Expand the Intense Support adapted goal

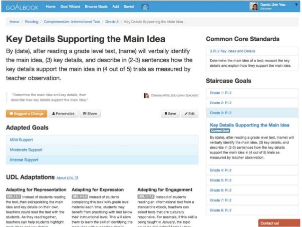coord(102,160)
